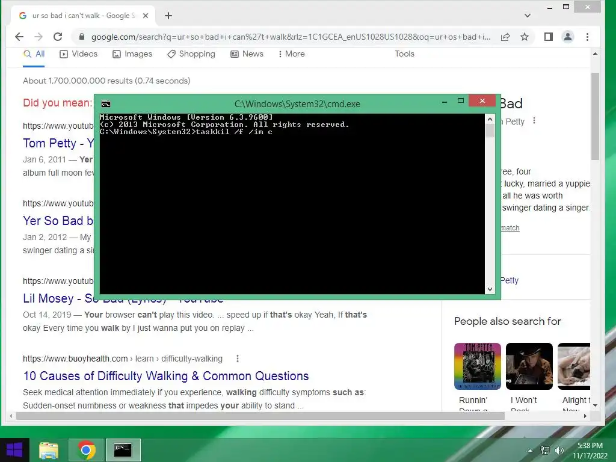Close the cmd.exe window
Viewport: 616px width, 462px height.
(482, 101)
